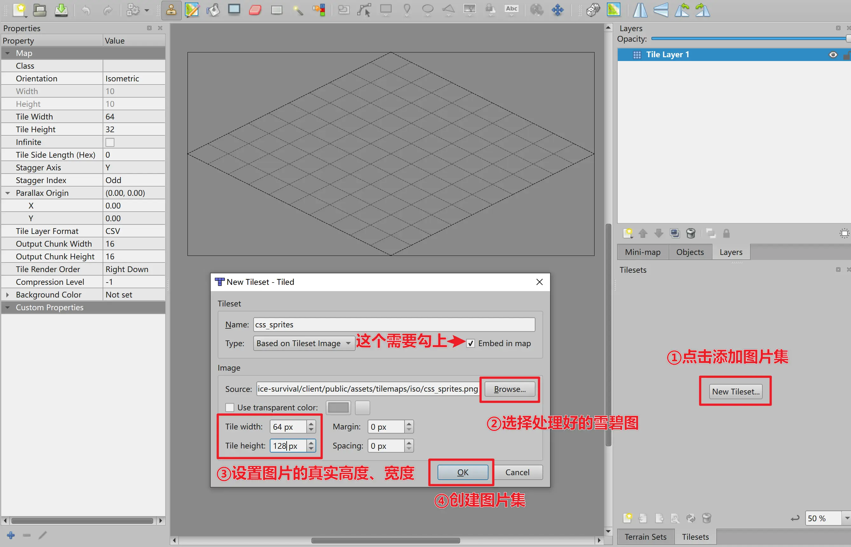This screenshot has width=851, height=547.
Task: Click the pan/move arrows tool icon
Action: point(558,10)
